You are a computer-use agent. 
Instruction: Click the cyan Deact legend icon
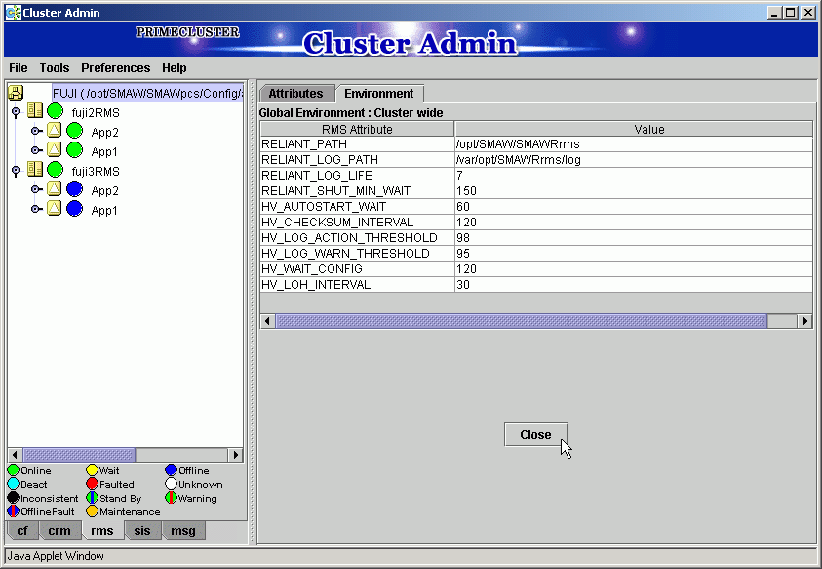click(x=13, y=483)
